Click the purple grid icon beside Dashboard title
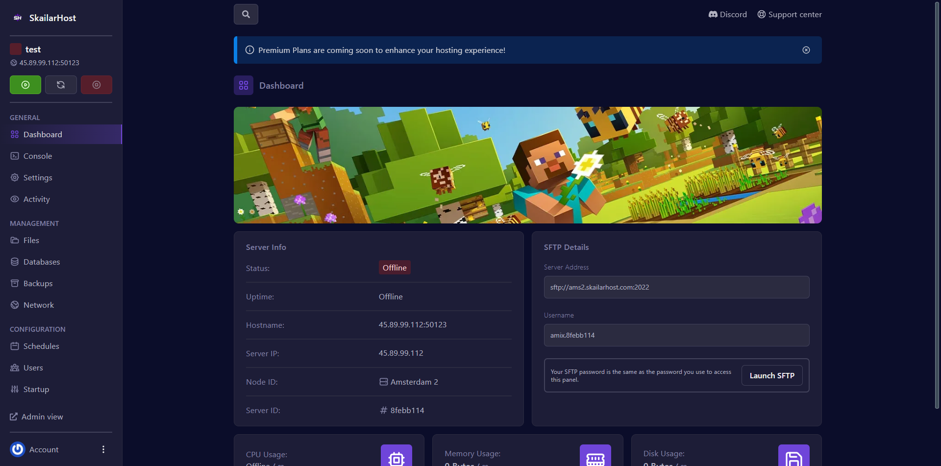This screenshot has height=466, width=941. point(244,85)
